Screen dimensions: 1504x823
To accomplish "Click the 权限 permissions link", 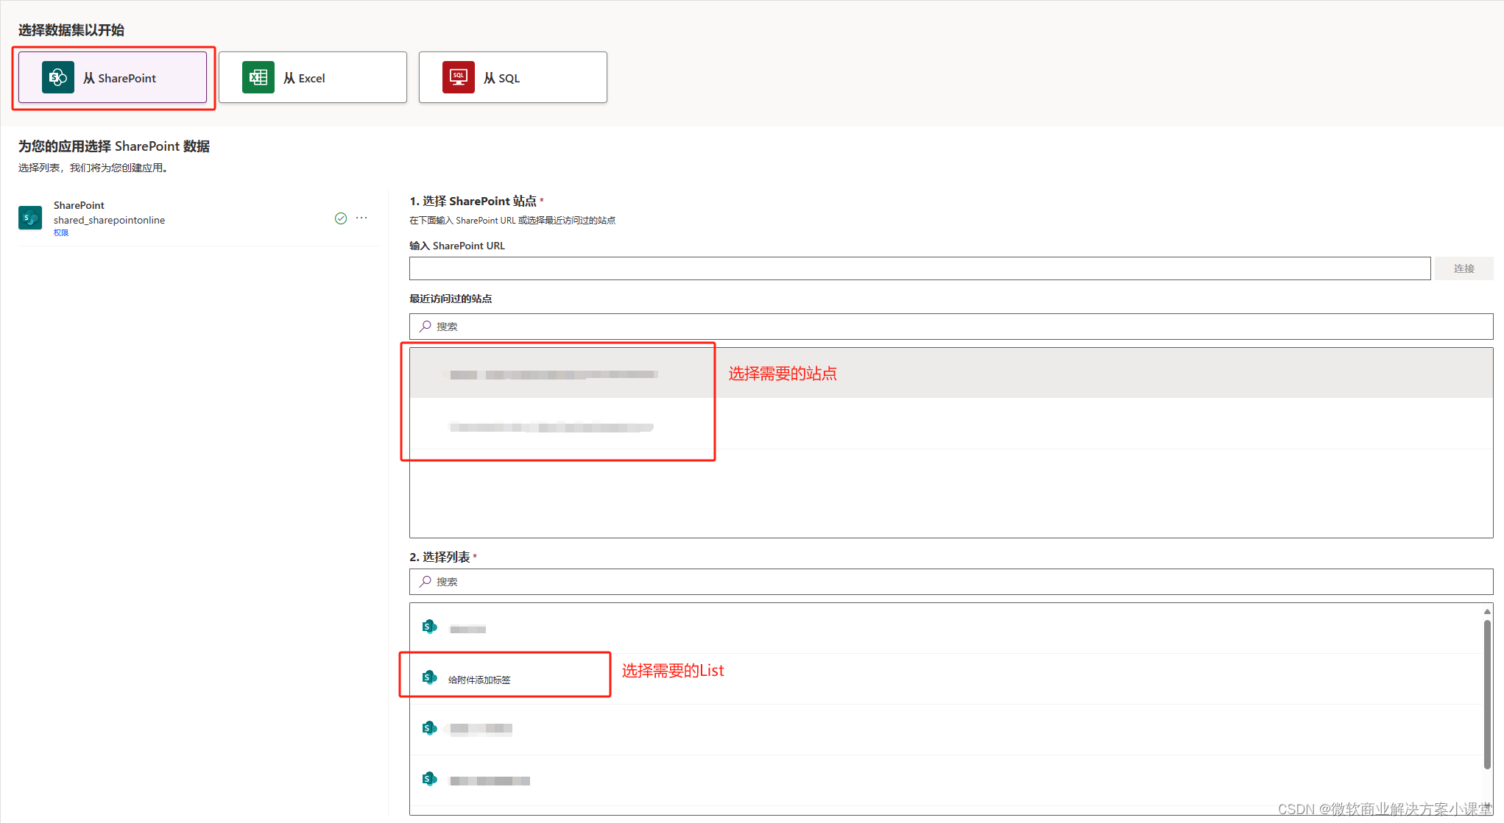I will 61,232.
